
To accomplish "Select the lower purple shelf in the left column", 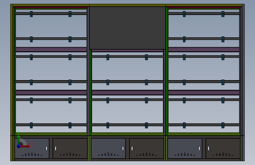I will [x=51, y=92].
